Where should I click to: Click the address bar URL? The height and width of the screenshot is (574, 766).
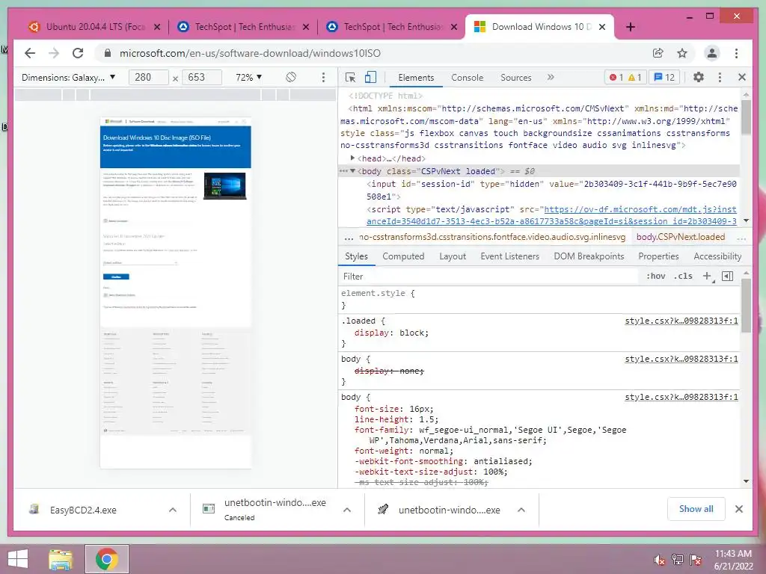(250, 53)
